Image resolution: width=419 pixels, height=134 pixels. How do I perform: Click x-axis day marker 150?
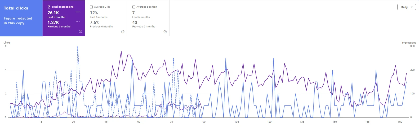(335, 122)
